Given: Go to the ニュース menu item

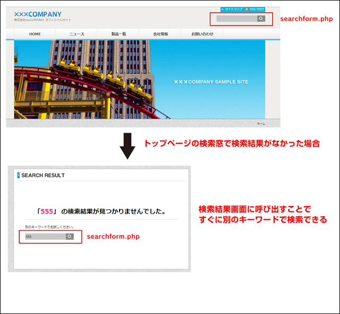Looking at the screenshot, I should coord(76,34).
